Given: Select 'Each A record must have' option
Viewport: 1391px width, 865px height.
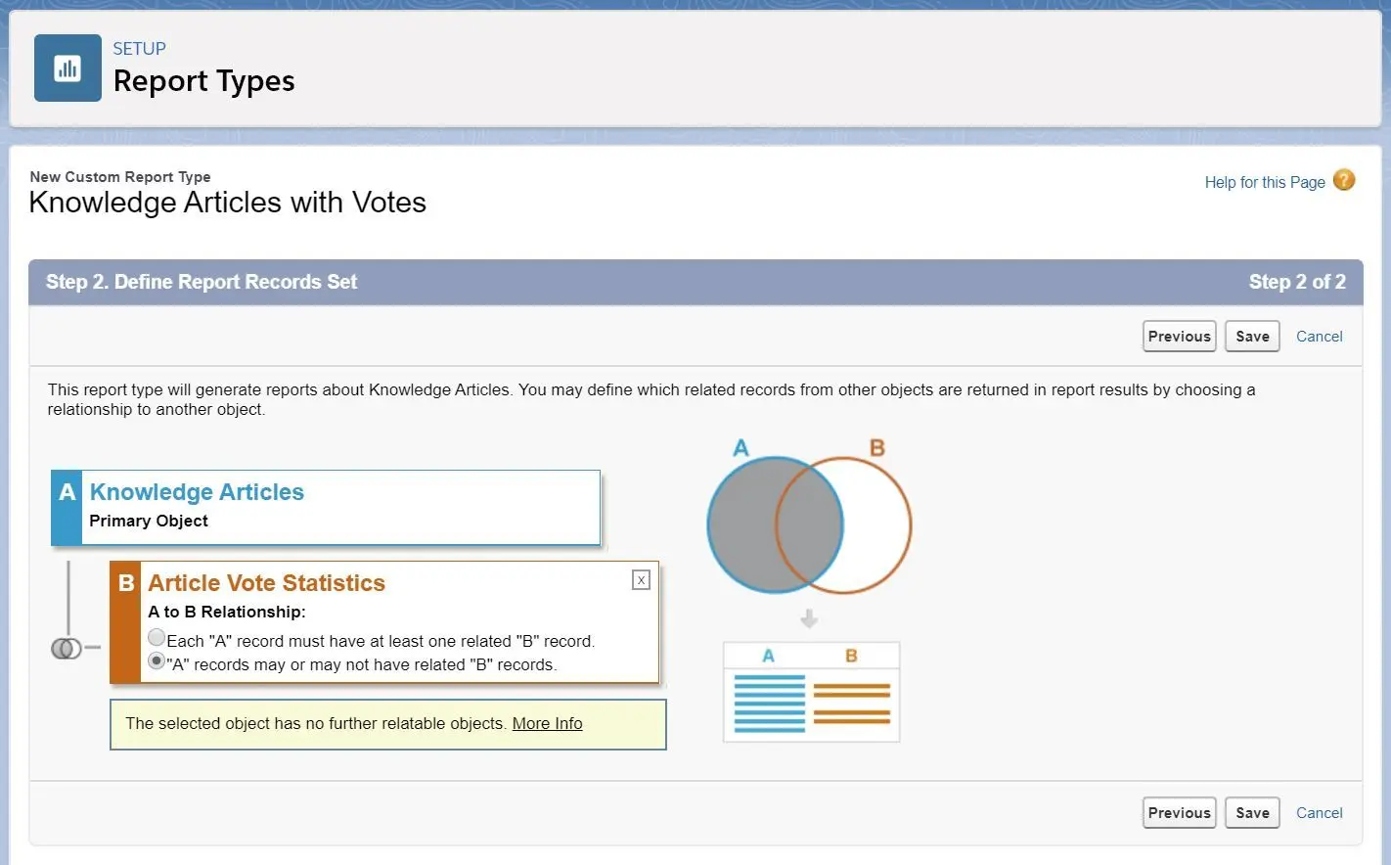Looking at the screenshot, I should coord(157,638).
